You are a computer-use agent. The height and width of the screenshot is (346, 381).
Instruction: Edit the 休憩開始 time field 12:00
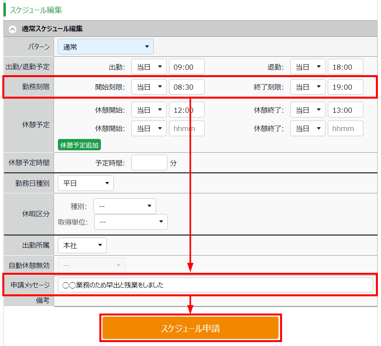(x=187, y=110)
